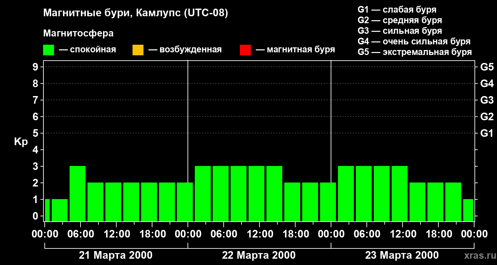The height and width of the screenshot is (265, 497).
Task: Click the '22 Марта 2000' date label
Action: (x=259, y=255)
